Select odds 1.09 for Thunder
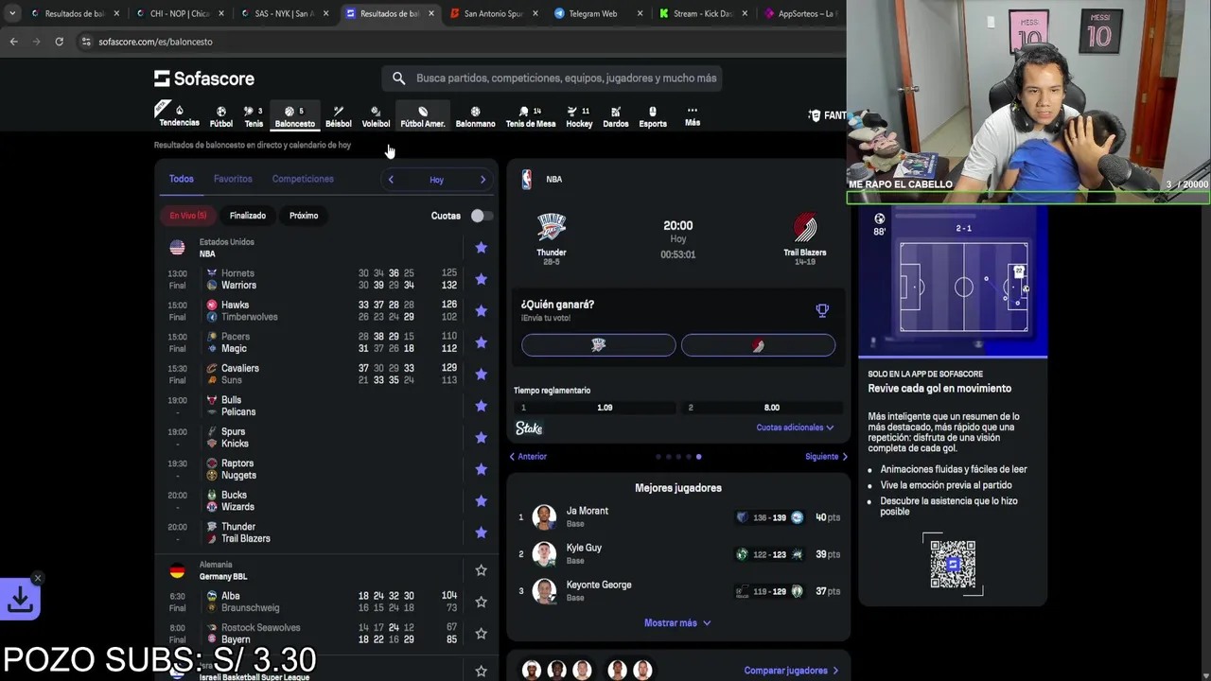 [x=593, y=408]
